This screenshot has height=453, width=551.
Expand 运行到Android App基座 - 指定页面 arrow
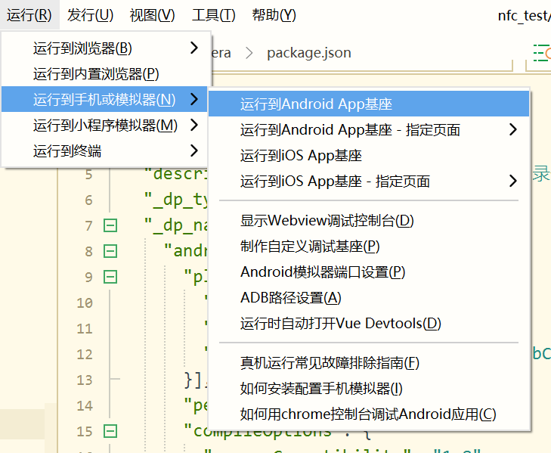512,130
